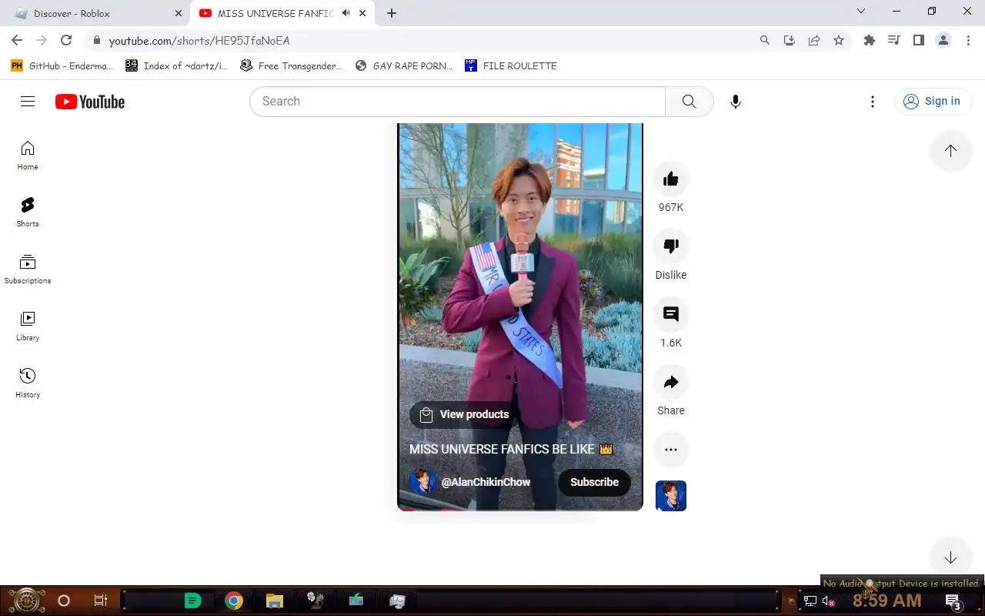Click MISS UNIVERSE FANFICS BE LIKE title
Image resolution: width=985 pixels, height=616 pixels.
(511, 449)
